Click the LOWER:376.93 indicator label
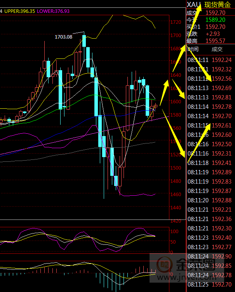This screenshot has height=292, width=235. (53, 11)
